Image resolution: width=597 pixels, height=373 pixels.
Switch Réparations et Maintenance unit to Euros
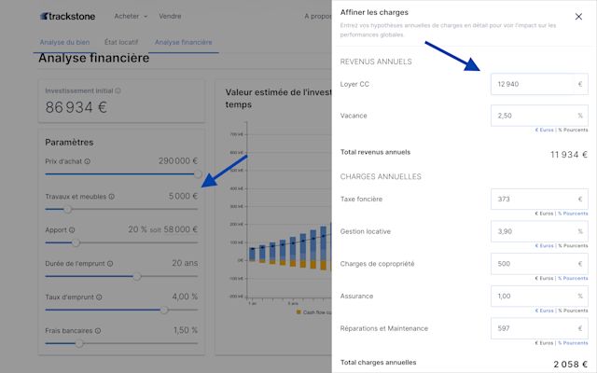pos(545,343)
